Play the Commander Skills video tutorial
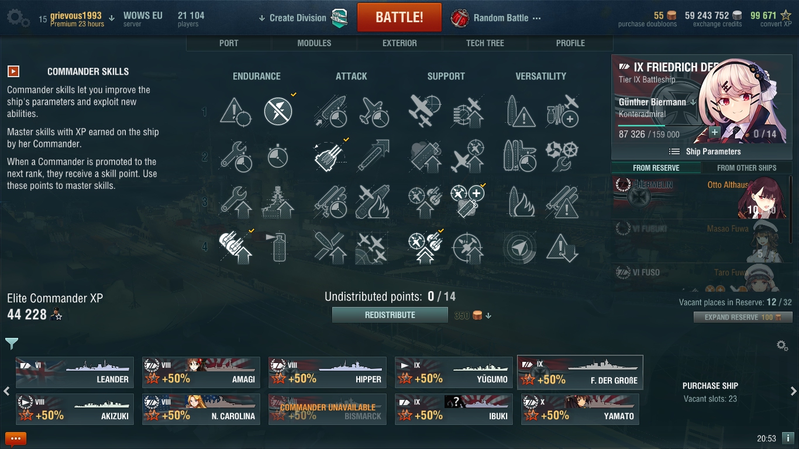The height and width of the screenshot is (449, 799). (13, 71)
